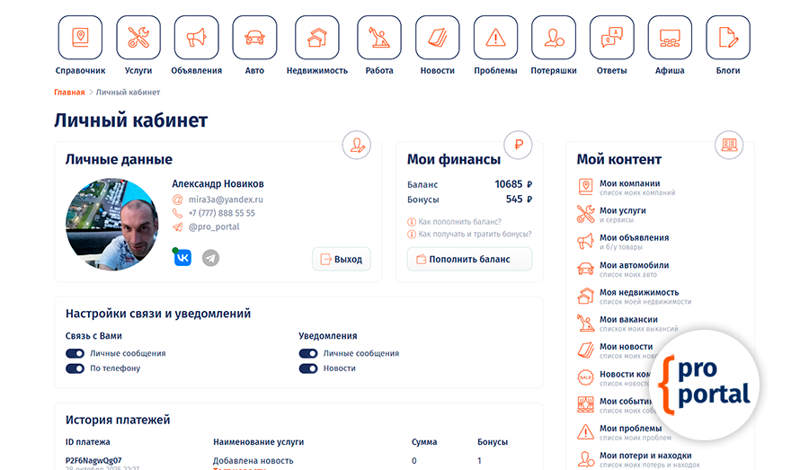Click the user profile photo
The width and height of the screenshot is (809, 470).
(111, 225)
